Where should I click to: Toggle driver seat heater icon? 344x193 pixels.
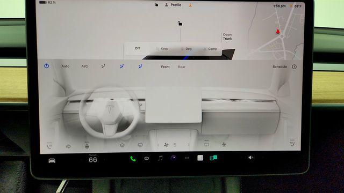click(x=49, y=145)
